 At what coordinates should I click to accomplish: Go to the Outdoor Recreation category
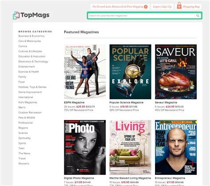click(x=30, y=112)
